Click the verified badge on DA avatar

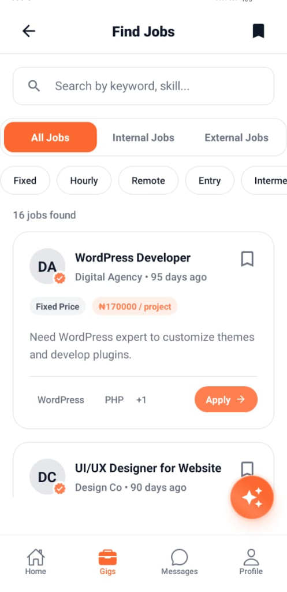[59, 279]
